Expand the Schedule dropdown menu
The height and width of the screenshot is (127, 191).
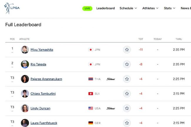coord(128,8)
